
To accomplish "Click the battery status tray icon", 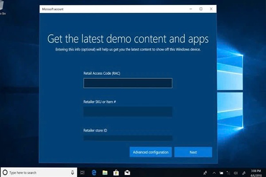I will [x=221, y=173].
